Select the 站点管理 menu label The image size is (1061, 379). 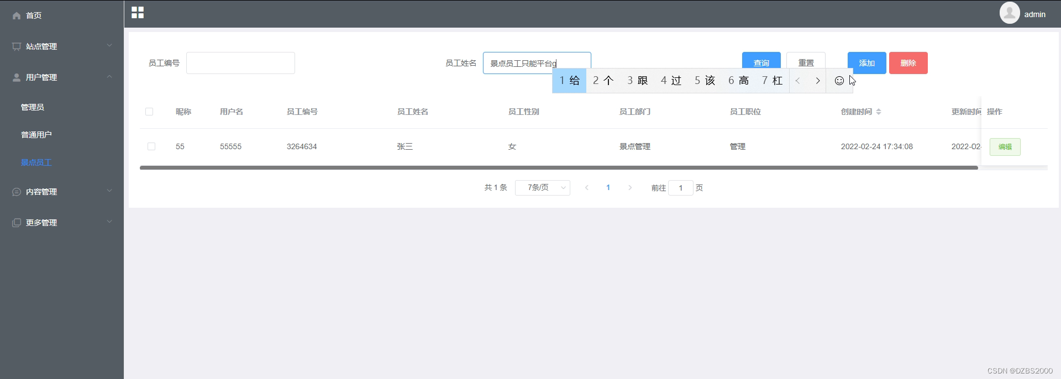[41, 46]
